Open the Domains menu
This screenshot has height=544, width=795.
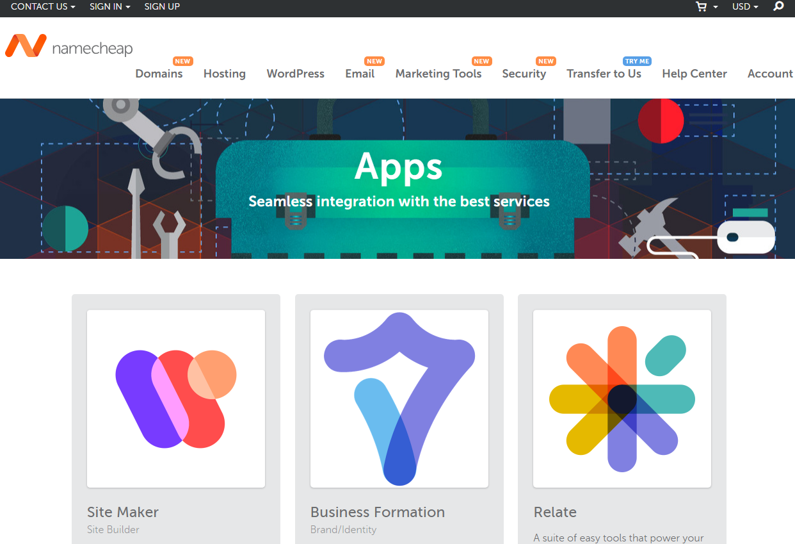click(x=159, y=74)
